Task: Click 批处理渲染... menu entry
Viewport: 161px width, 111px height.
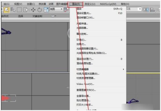Action: point(83,100)
